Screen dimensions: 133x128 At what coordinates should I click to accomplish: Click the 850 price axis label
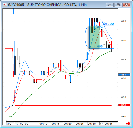pyautogui.click(x=124, y=117)
